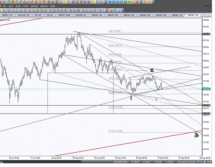Select the line chart type icon

[69, 2]
